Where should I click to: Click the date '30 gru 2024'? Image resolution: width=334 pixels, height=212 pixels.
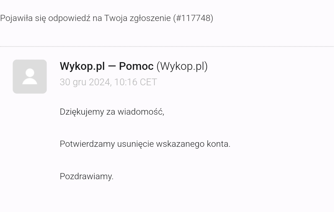(85, 82)
